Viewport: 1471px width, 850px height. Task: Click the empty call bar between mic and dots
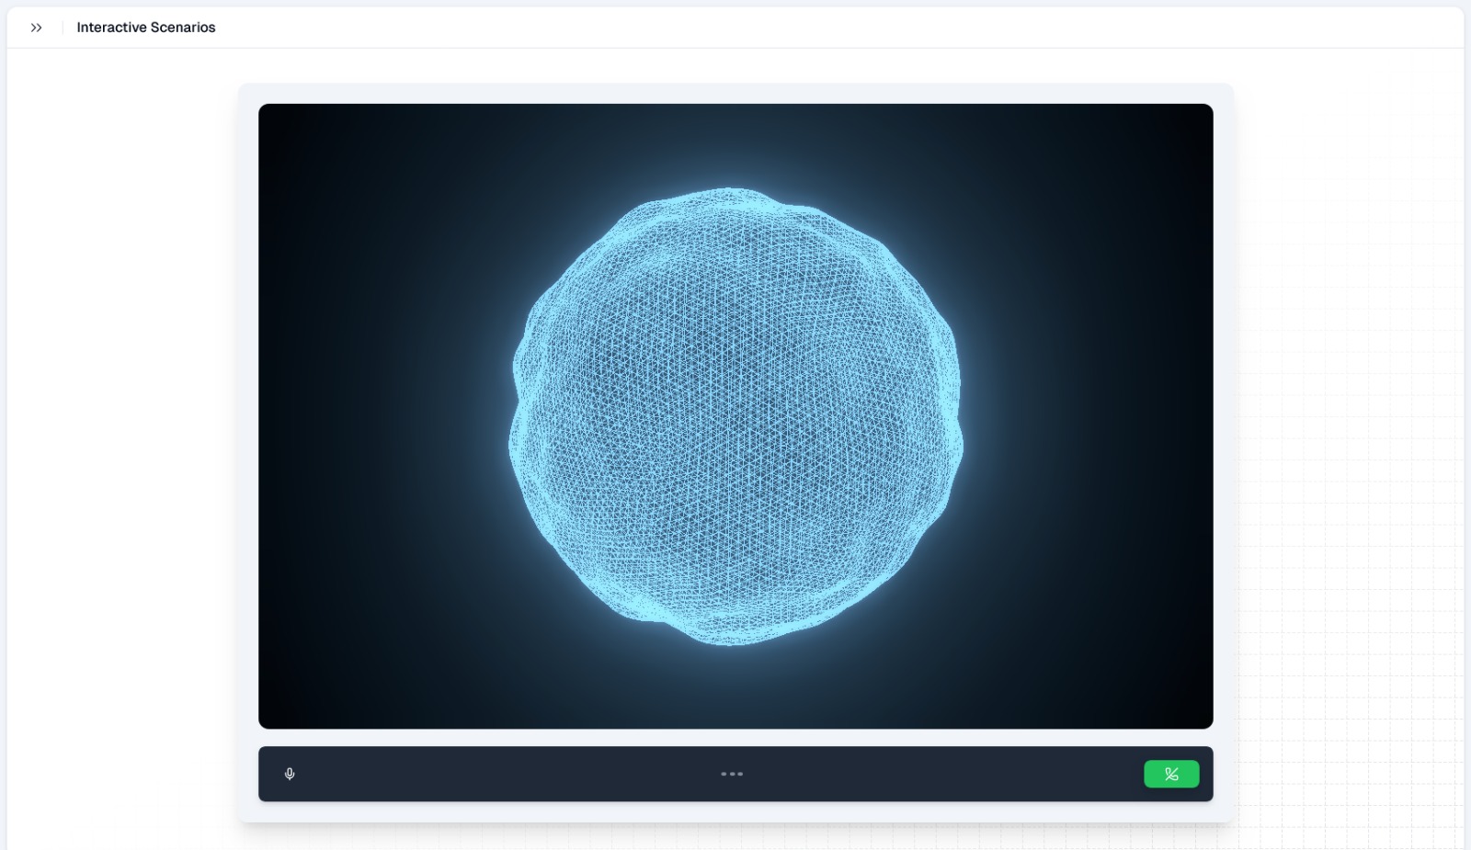point(506,774)
